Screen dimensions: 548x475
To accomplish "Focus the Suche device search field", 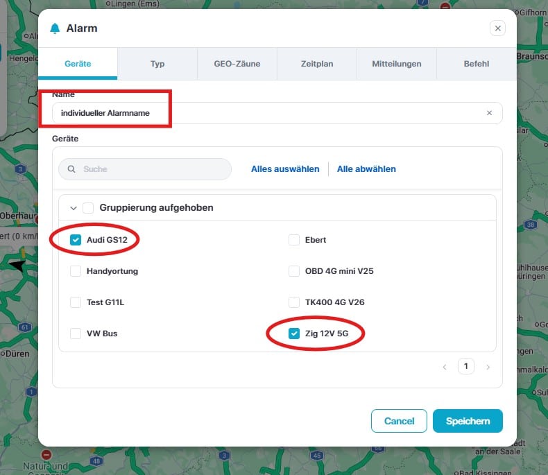I will coord(153,169).
